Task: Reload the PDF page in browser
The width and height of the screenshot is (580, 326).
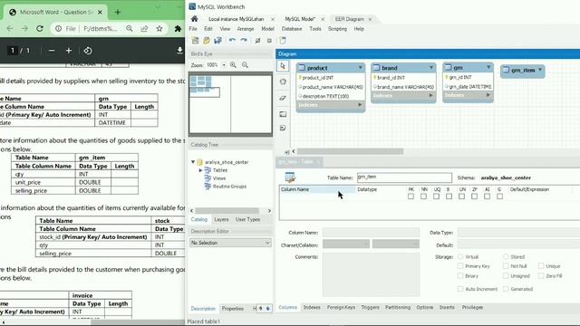Action: pyautogui.click(x=40, y=28)
